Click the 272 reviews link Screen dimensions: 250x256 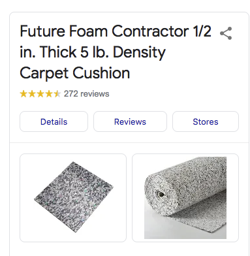[x=86, y=94]
